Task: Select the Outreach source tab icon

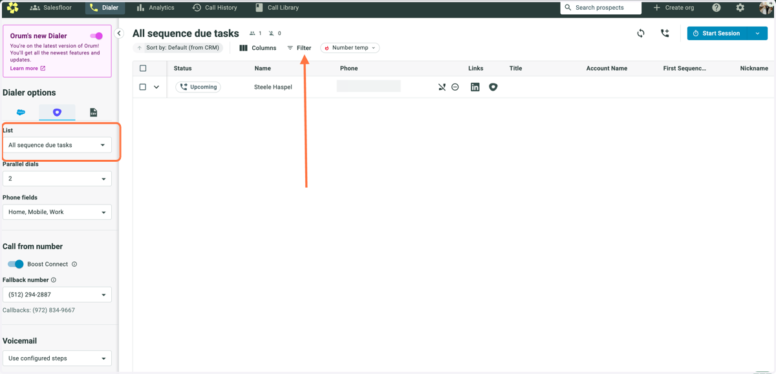Action: tap(57, 113)
